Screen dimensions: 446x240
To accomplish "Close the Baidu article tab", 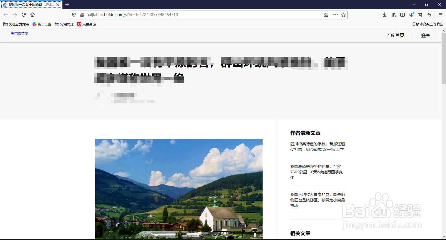I will click(x=58, y=5).
